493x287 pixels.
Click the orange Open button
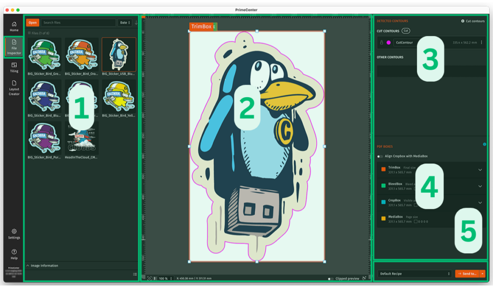(x=32, y=23)
